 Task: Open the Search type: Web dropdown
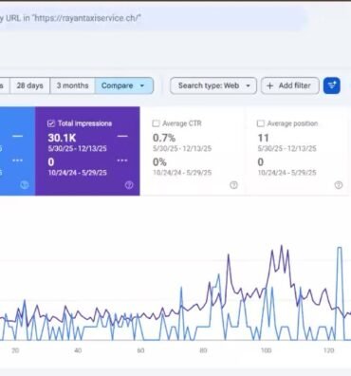[213, 85]
